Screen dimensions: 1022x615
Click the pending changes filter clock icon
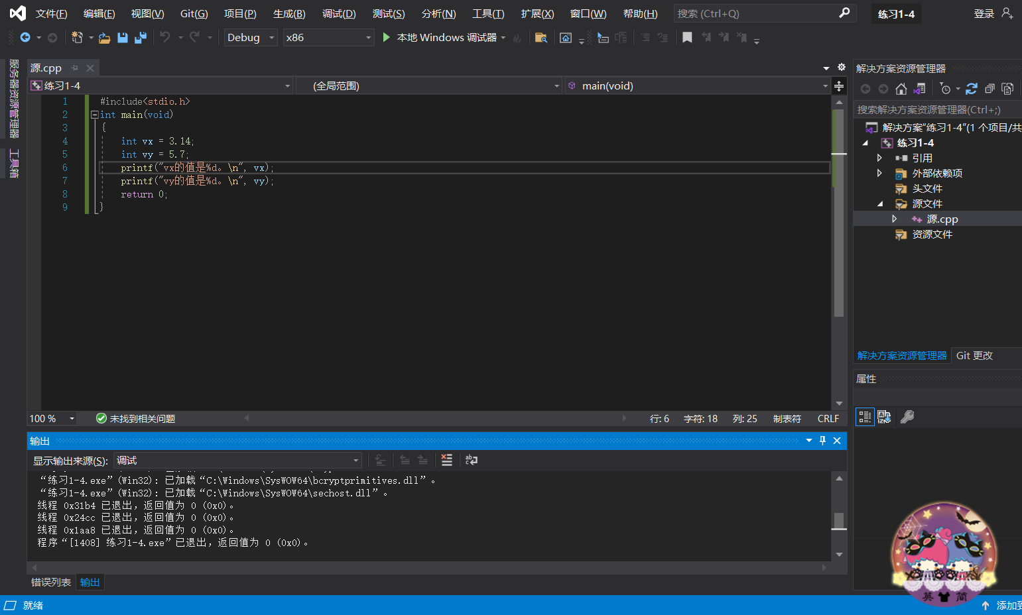pos(946,89)
